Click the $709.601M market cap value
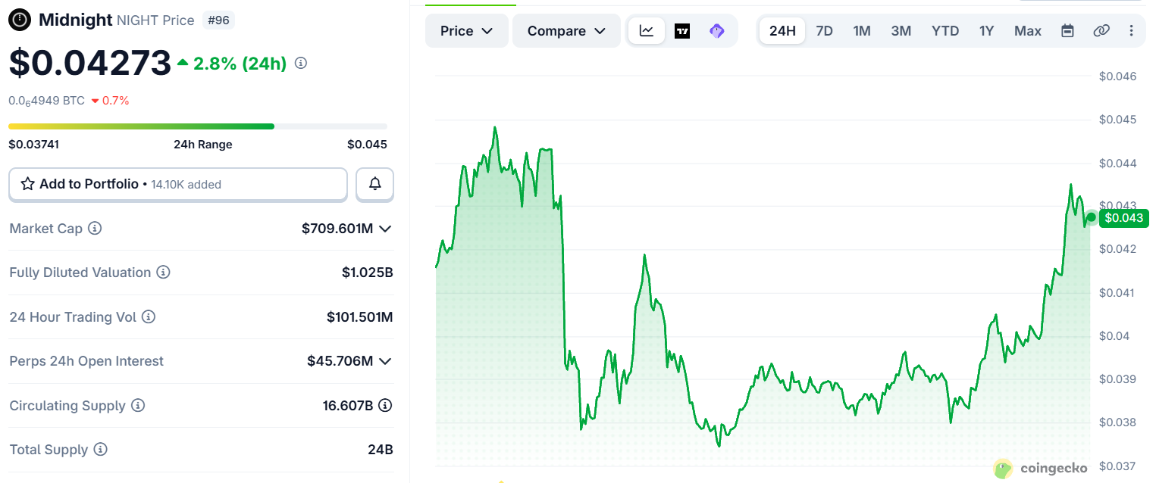This screenshot has width=1156, height=483. [x=337, y=228]
